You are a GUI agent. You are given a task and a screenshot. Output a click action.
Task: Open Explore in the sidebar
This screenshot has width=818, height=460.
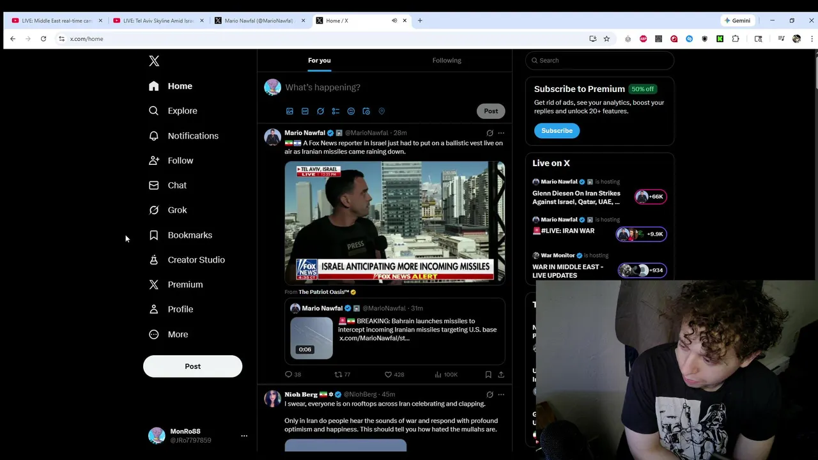pos(173,111)
